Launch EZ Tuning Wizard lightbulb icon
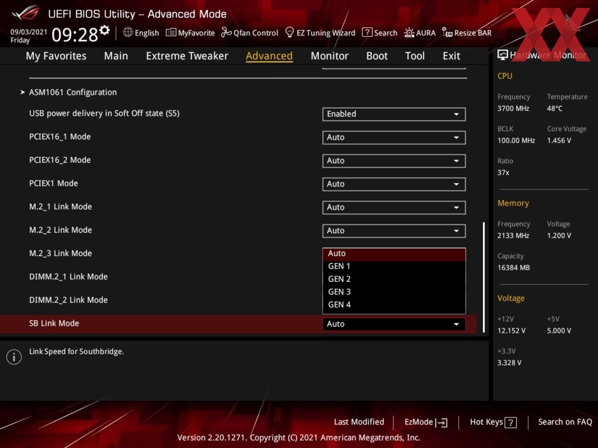This screenshot has height=448, width=598. coord(289,32)
